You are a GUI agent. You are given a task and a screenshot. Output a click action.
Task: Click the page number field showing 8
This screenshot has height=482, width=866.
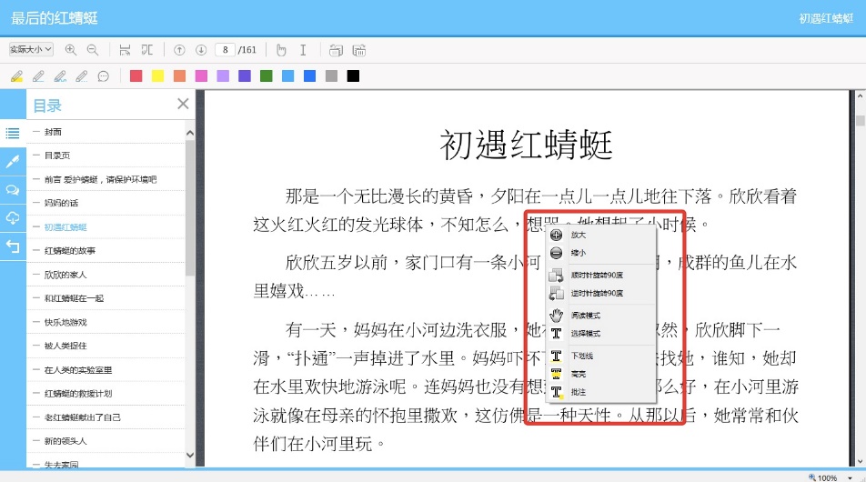[225, 50]
